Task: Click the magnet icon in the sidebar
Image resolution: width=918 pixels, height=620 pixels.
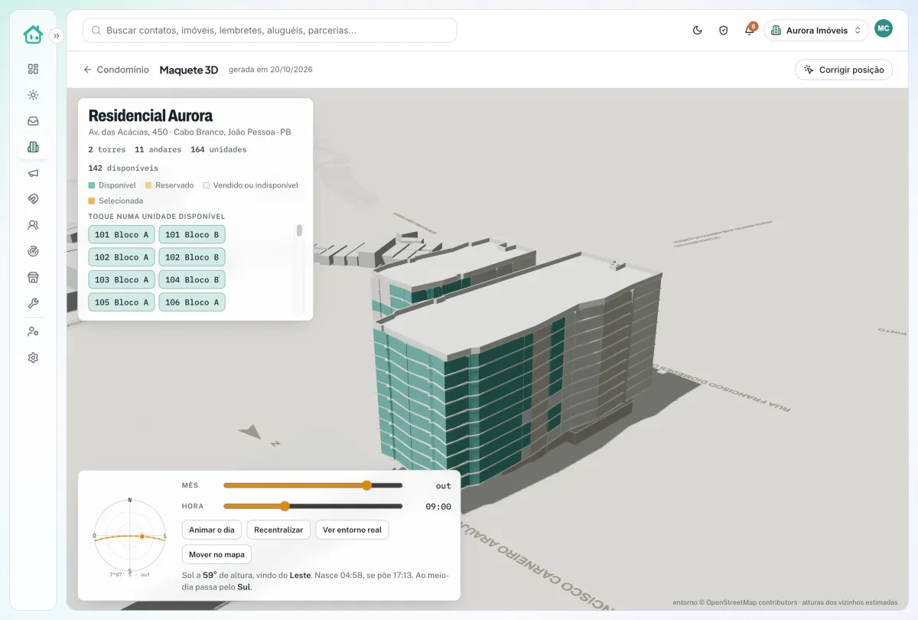Action: pyautogui.click(x=33, y=199)
